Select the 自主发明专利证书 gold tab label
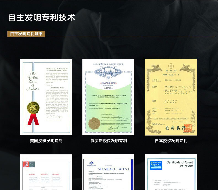 click(x=26, y=34)
